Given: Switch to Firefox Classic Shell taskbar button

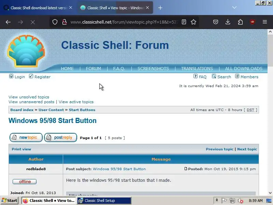Looking at the screenshot, I should pyautogui.click(x=49, y=201).
